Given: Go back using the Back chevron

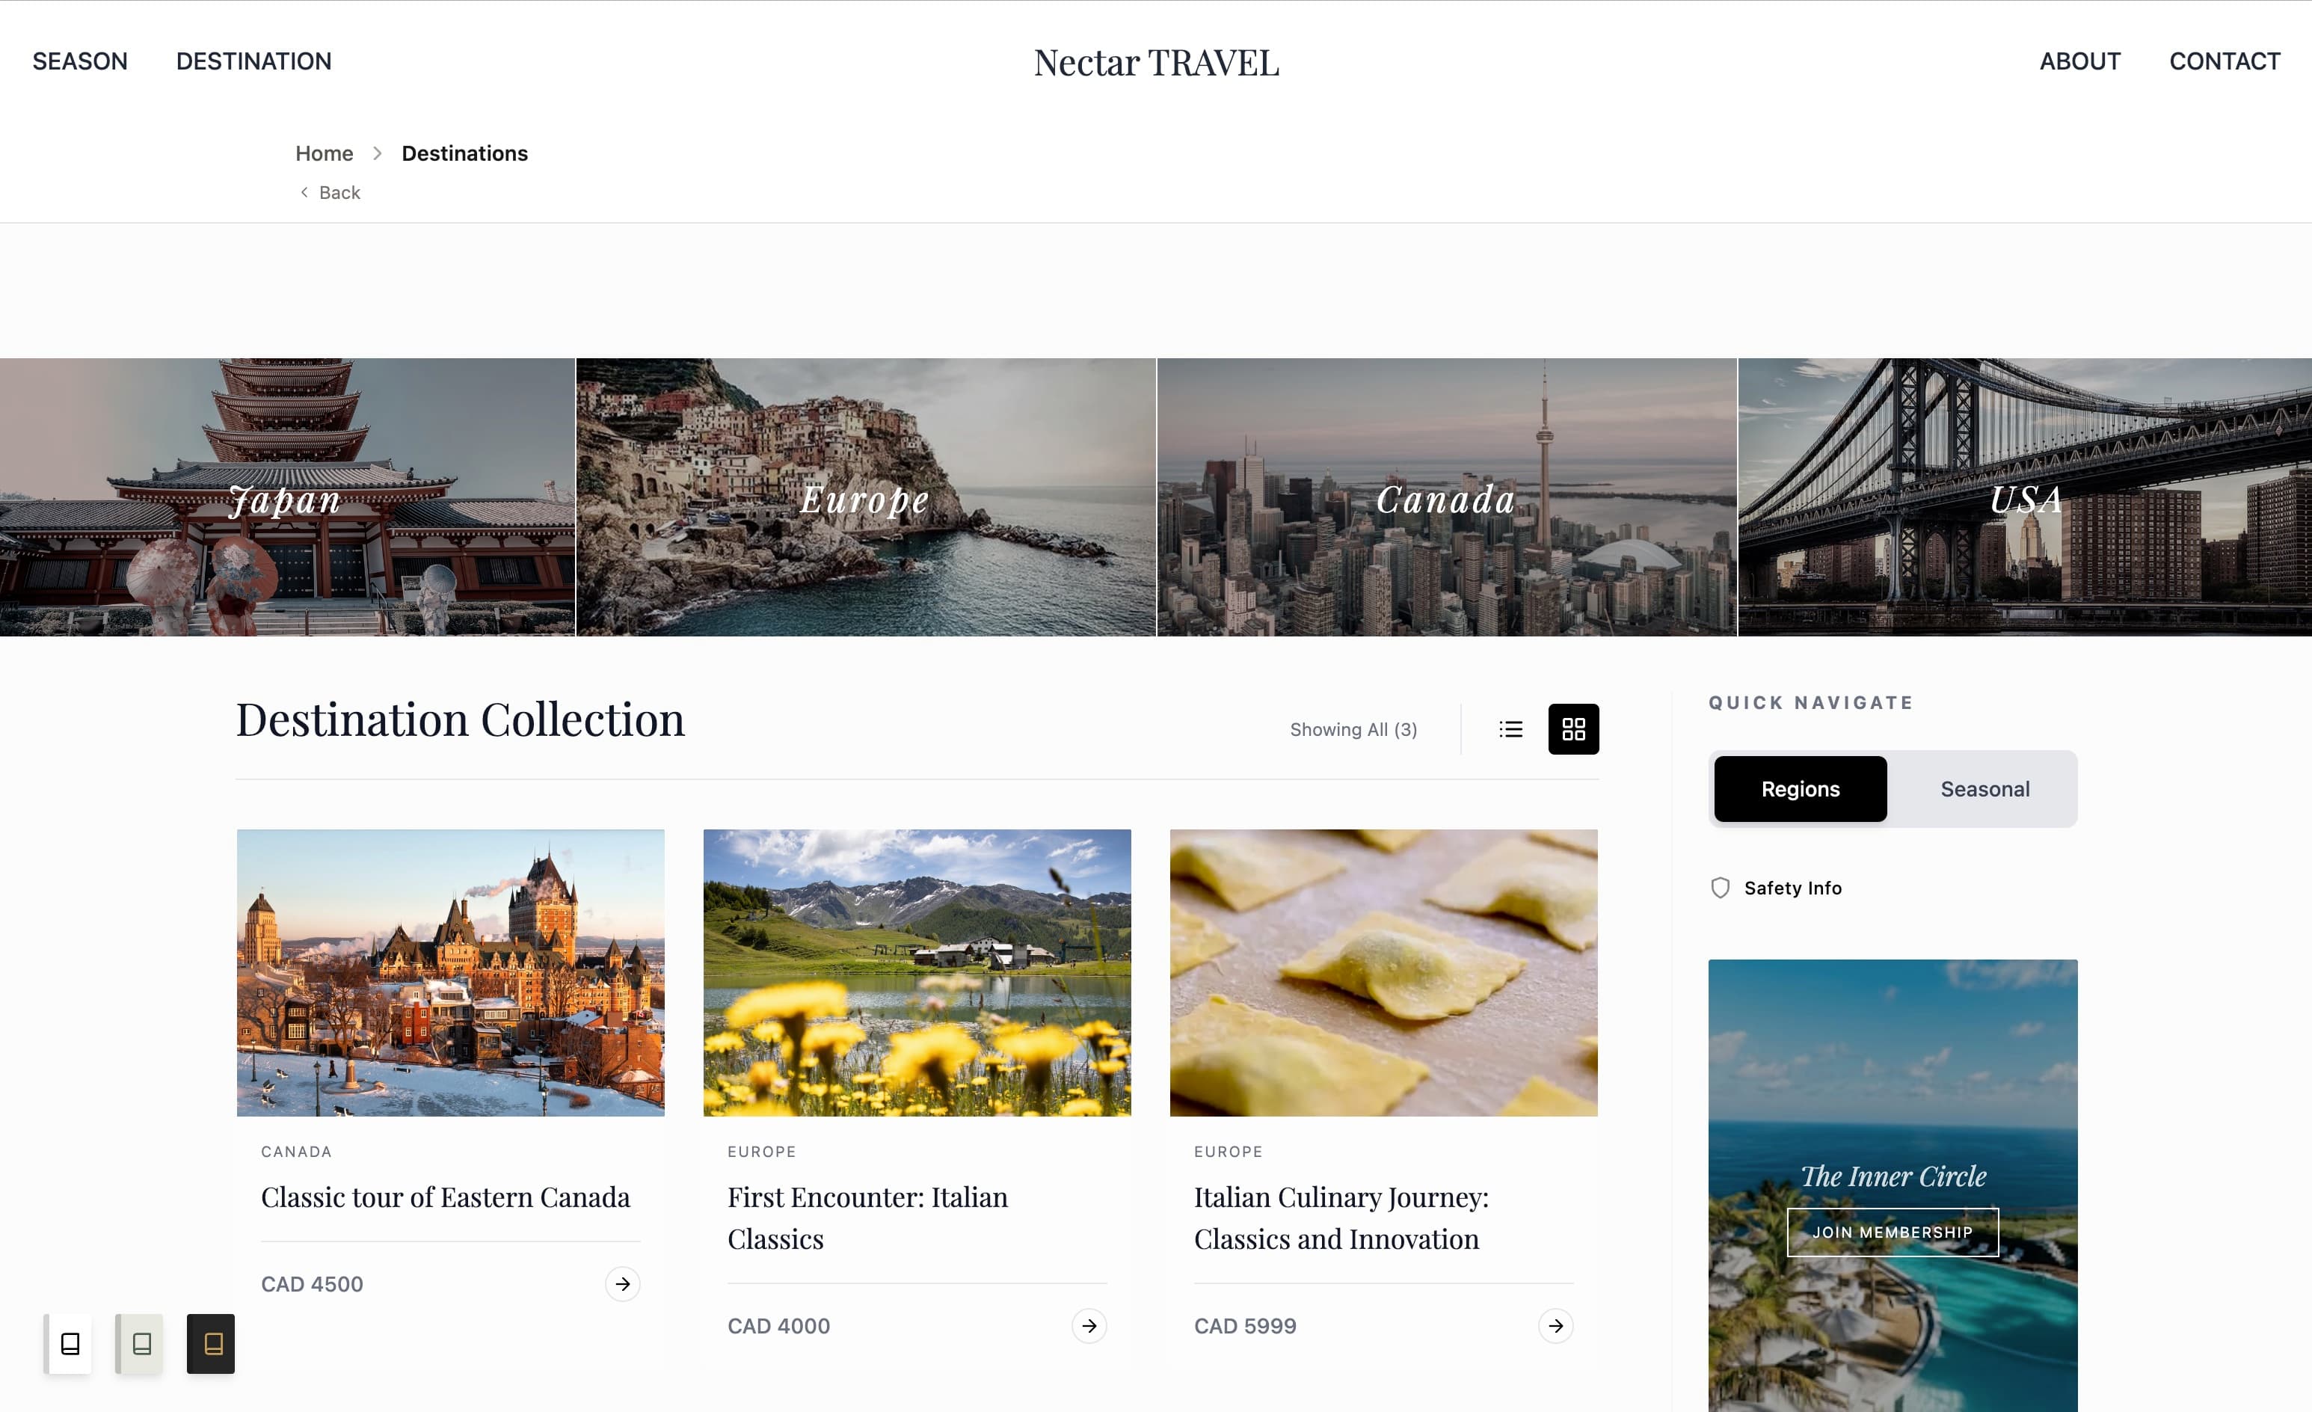Looking at the screenshot, I should tap(304, 192).
